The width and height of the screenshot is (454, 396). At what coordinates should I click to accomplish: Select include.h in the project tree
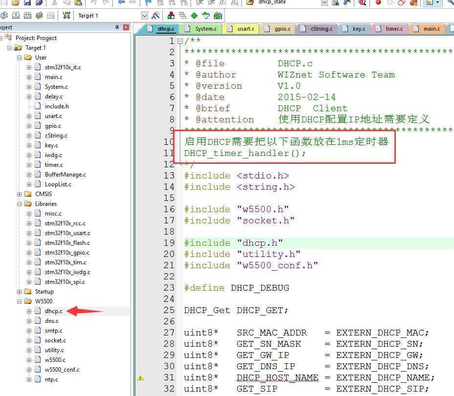[57, 106]
